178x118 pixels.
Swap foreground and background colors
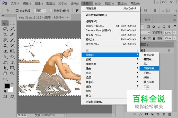click(12, 84)
